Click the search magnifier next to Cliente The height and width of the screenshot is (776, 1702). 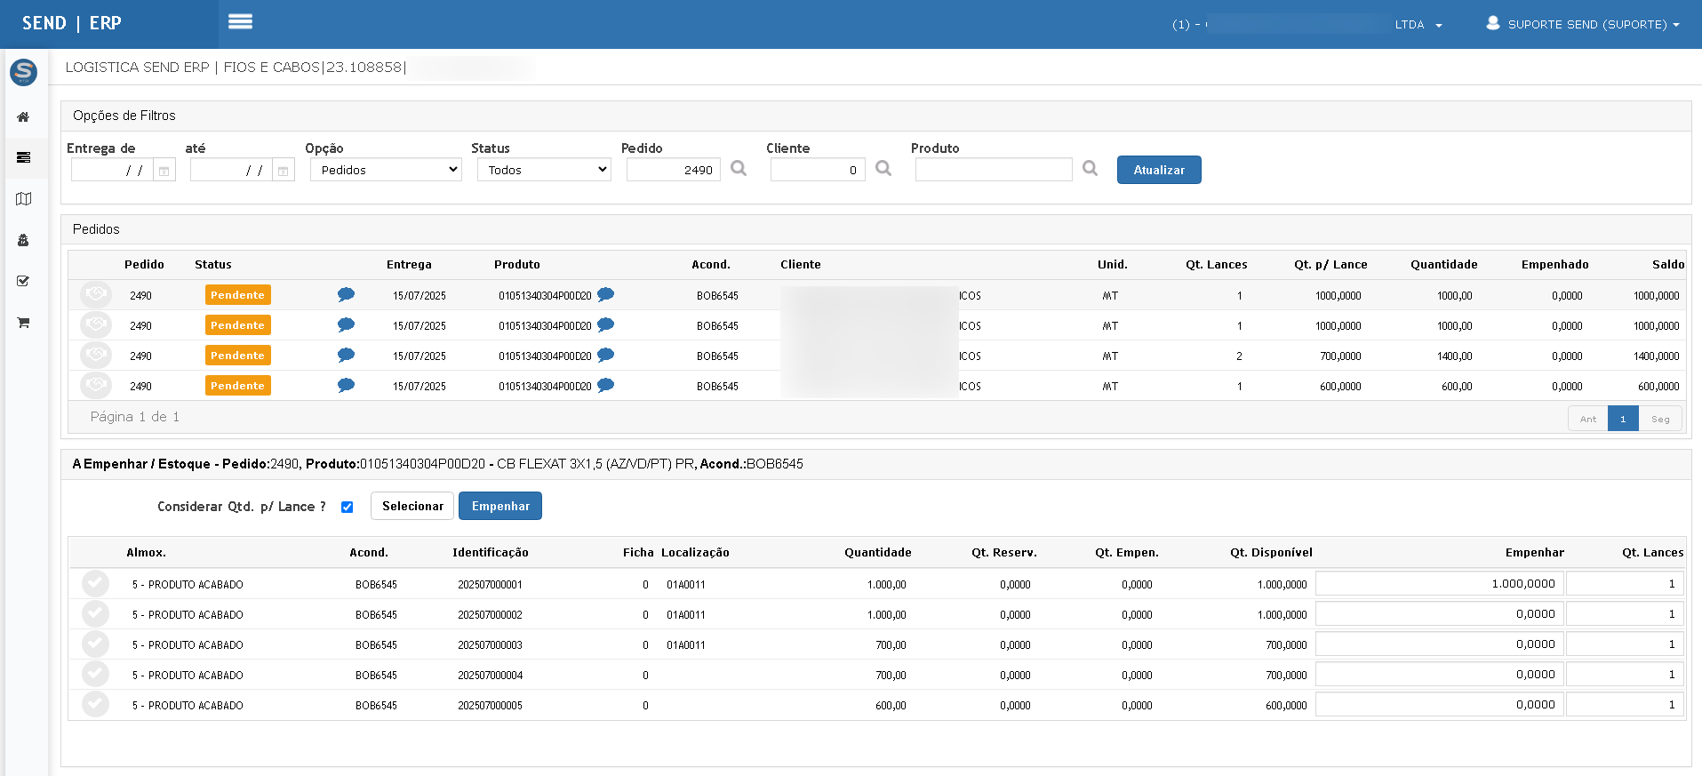click(x=883, y=168)
